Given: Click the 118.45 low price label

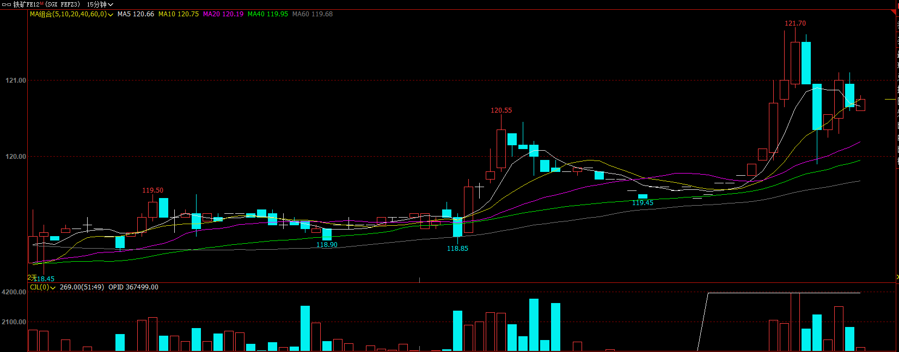Looking at the screenshot, I should [x=45, y=279].
